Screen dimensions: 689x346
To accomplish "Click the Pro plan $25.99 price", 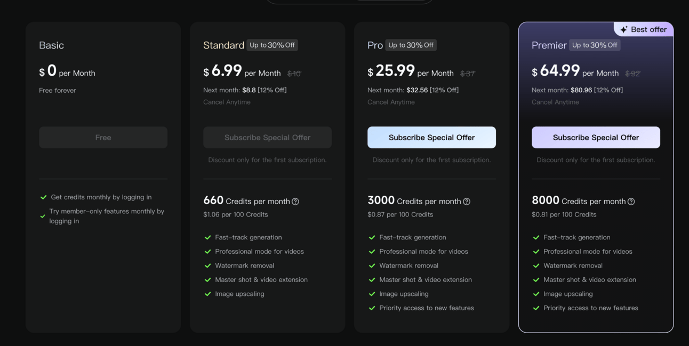I will pyautogui.click(x=395, y=71).
